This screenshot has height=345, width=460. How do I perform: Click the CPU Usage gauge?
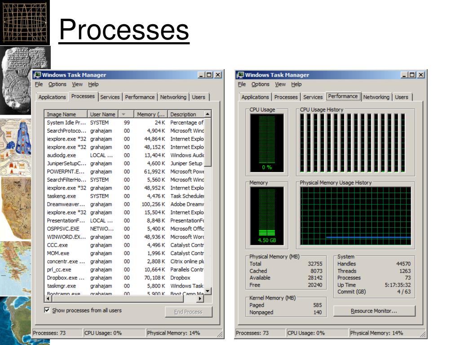point(267,143)
